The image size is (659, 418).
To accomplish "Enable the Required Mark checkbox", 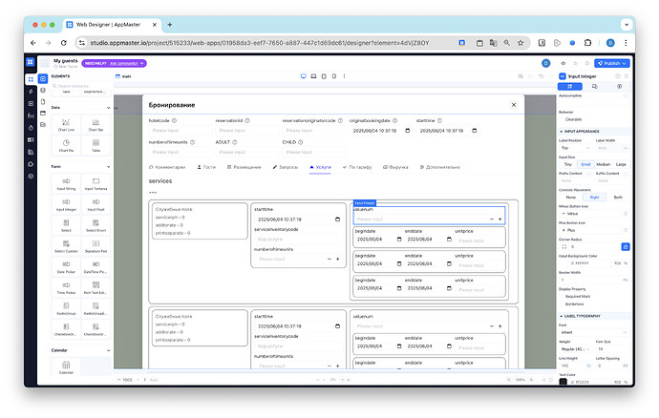I will pyautogui.click(x=562, y=296).
